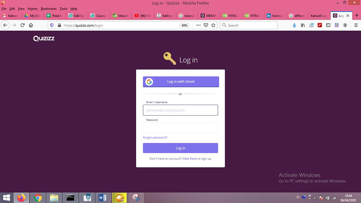Reload the current page

(x=23, y=25)
